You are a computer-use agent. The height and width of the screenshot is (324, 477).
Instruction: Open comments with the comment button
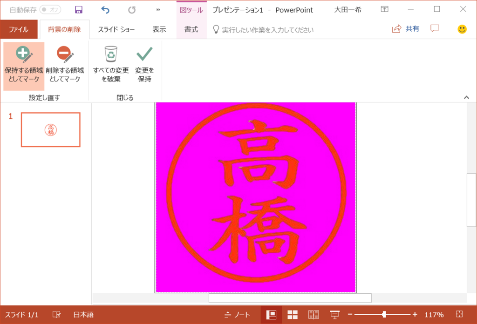434,29
